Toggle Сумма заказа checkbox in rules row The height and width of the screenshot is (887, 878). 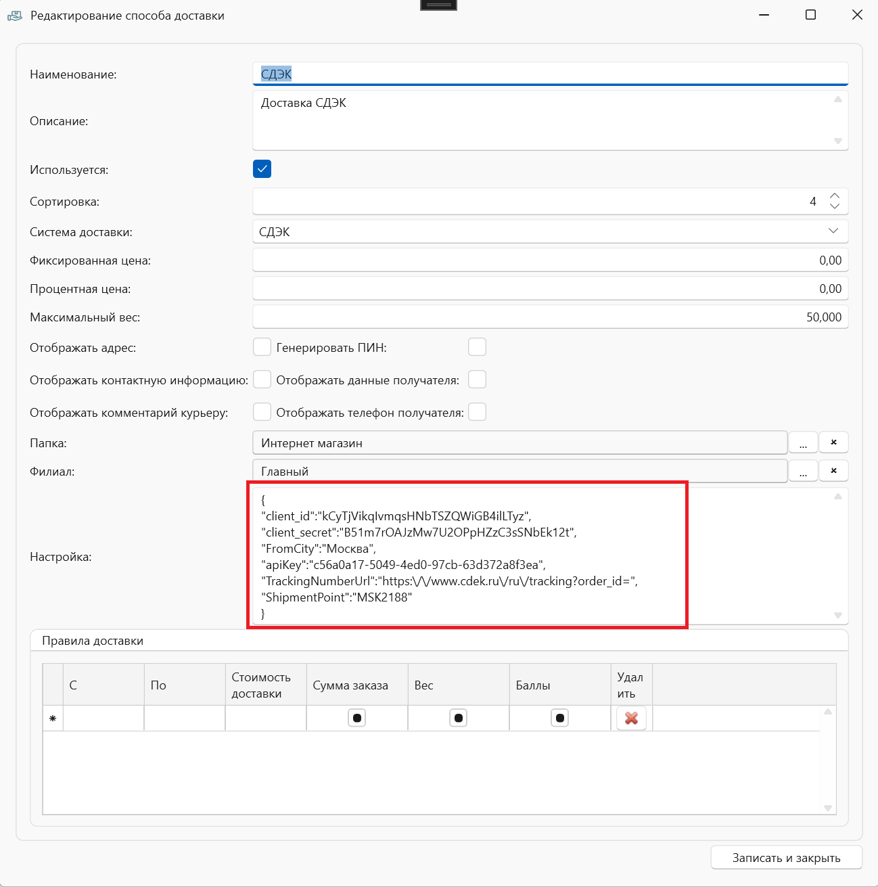(x=356, y=718)
